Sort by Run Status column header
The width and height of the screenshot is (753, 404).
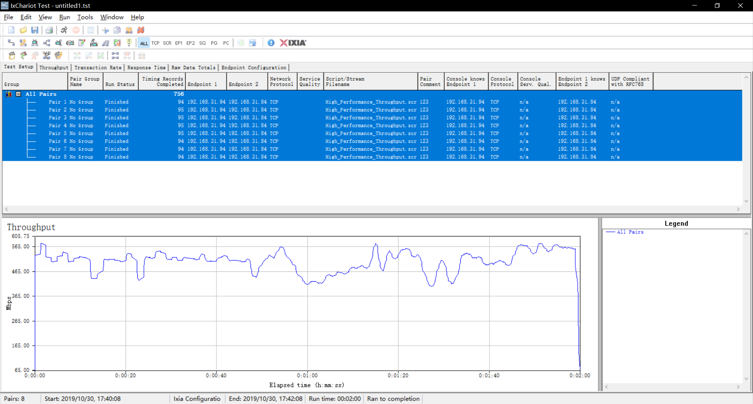(x=120, y=82)
